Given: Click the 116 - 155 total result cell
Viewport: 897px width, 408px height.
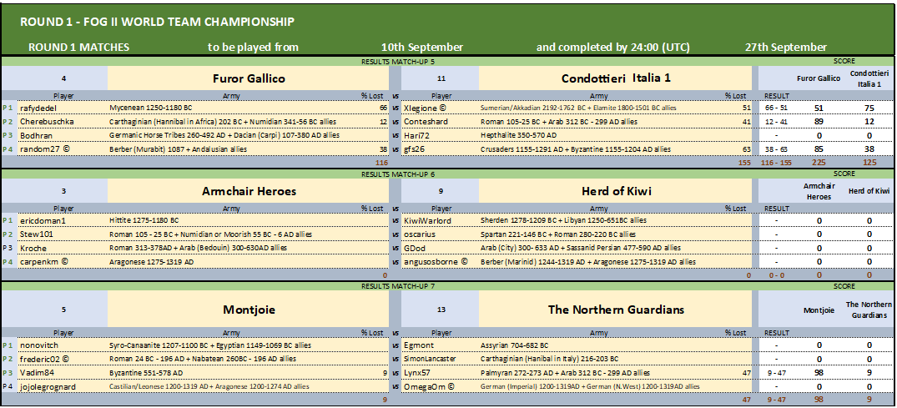Looking at the screenshot, I should click(776, 163).
